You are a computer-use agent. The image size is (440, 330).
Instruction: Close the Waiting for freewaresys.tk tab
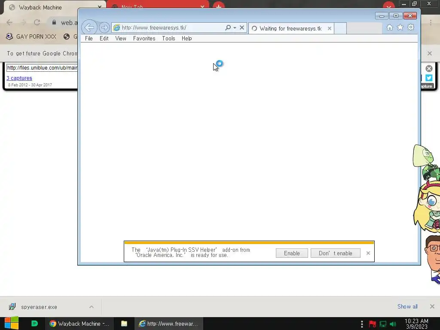(x=330, y=28)
